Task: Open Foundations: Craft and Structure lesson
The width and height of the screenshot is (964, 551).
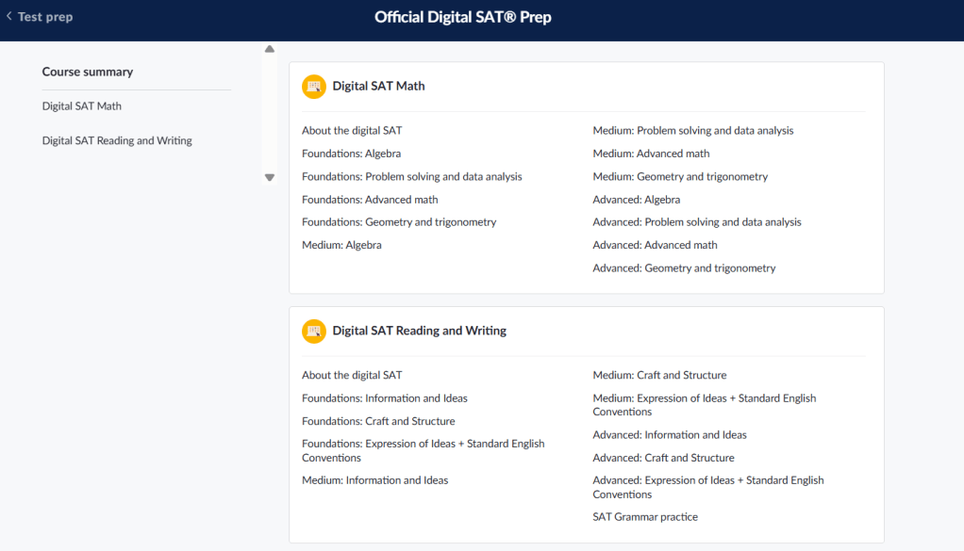Action: click(378, 422)
